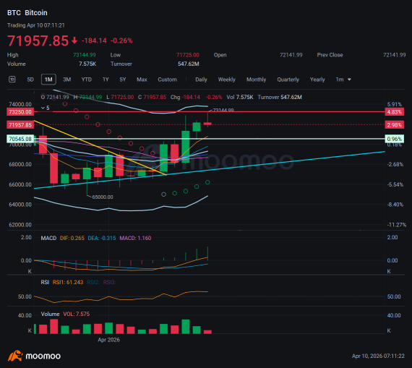Click the Low value 71725.00

pos(188,55)
